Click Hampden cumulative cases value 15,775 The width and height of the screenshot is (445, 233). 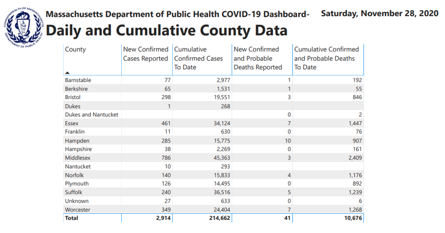[222, 141]
